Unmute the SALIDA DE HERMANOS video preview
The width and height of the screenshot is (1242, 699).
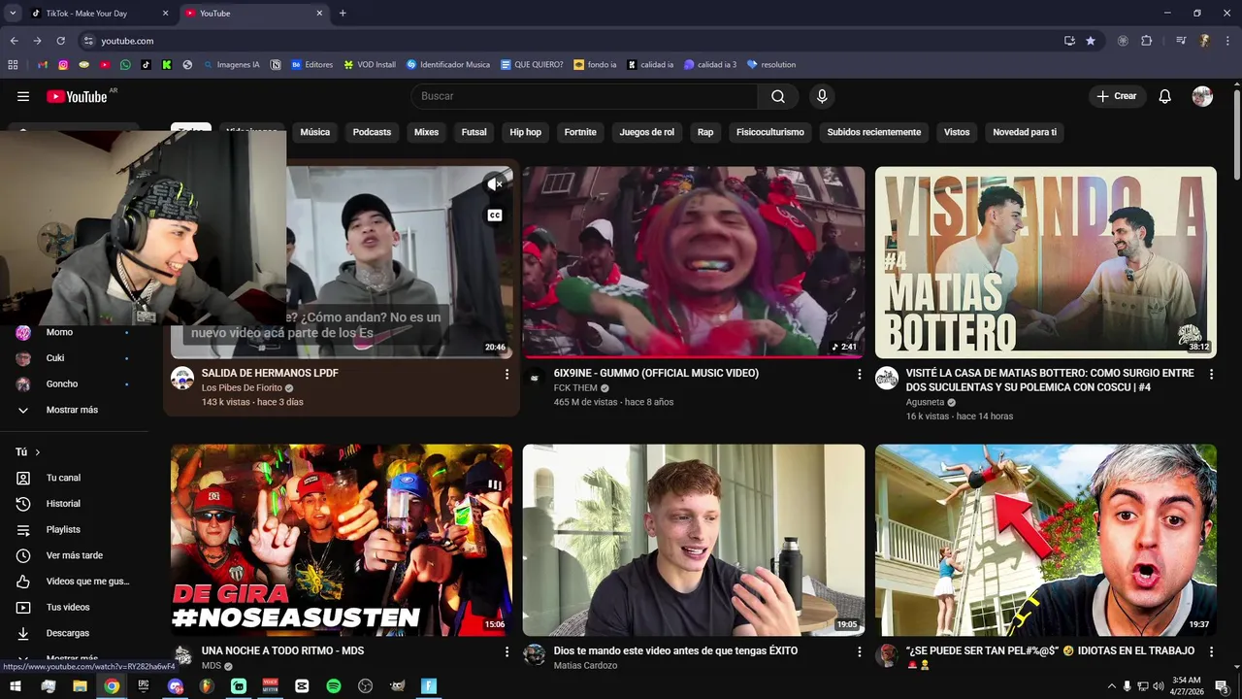[x=495, y=183]
